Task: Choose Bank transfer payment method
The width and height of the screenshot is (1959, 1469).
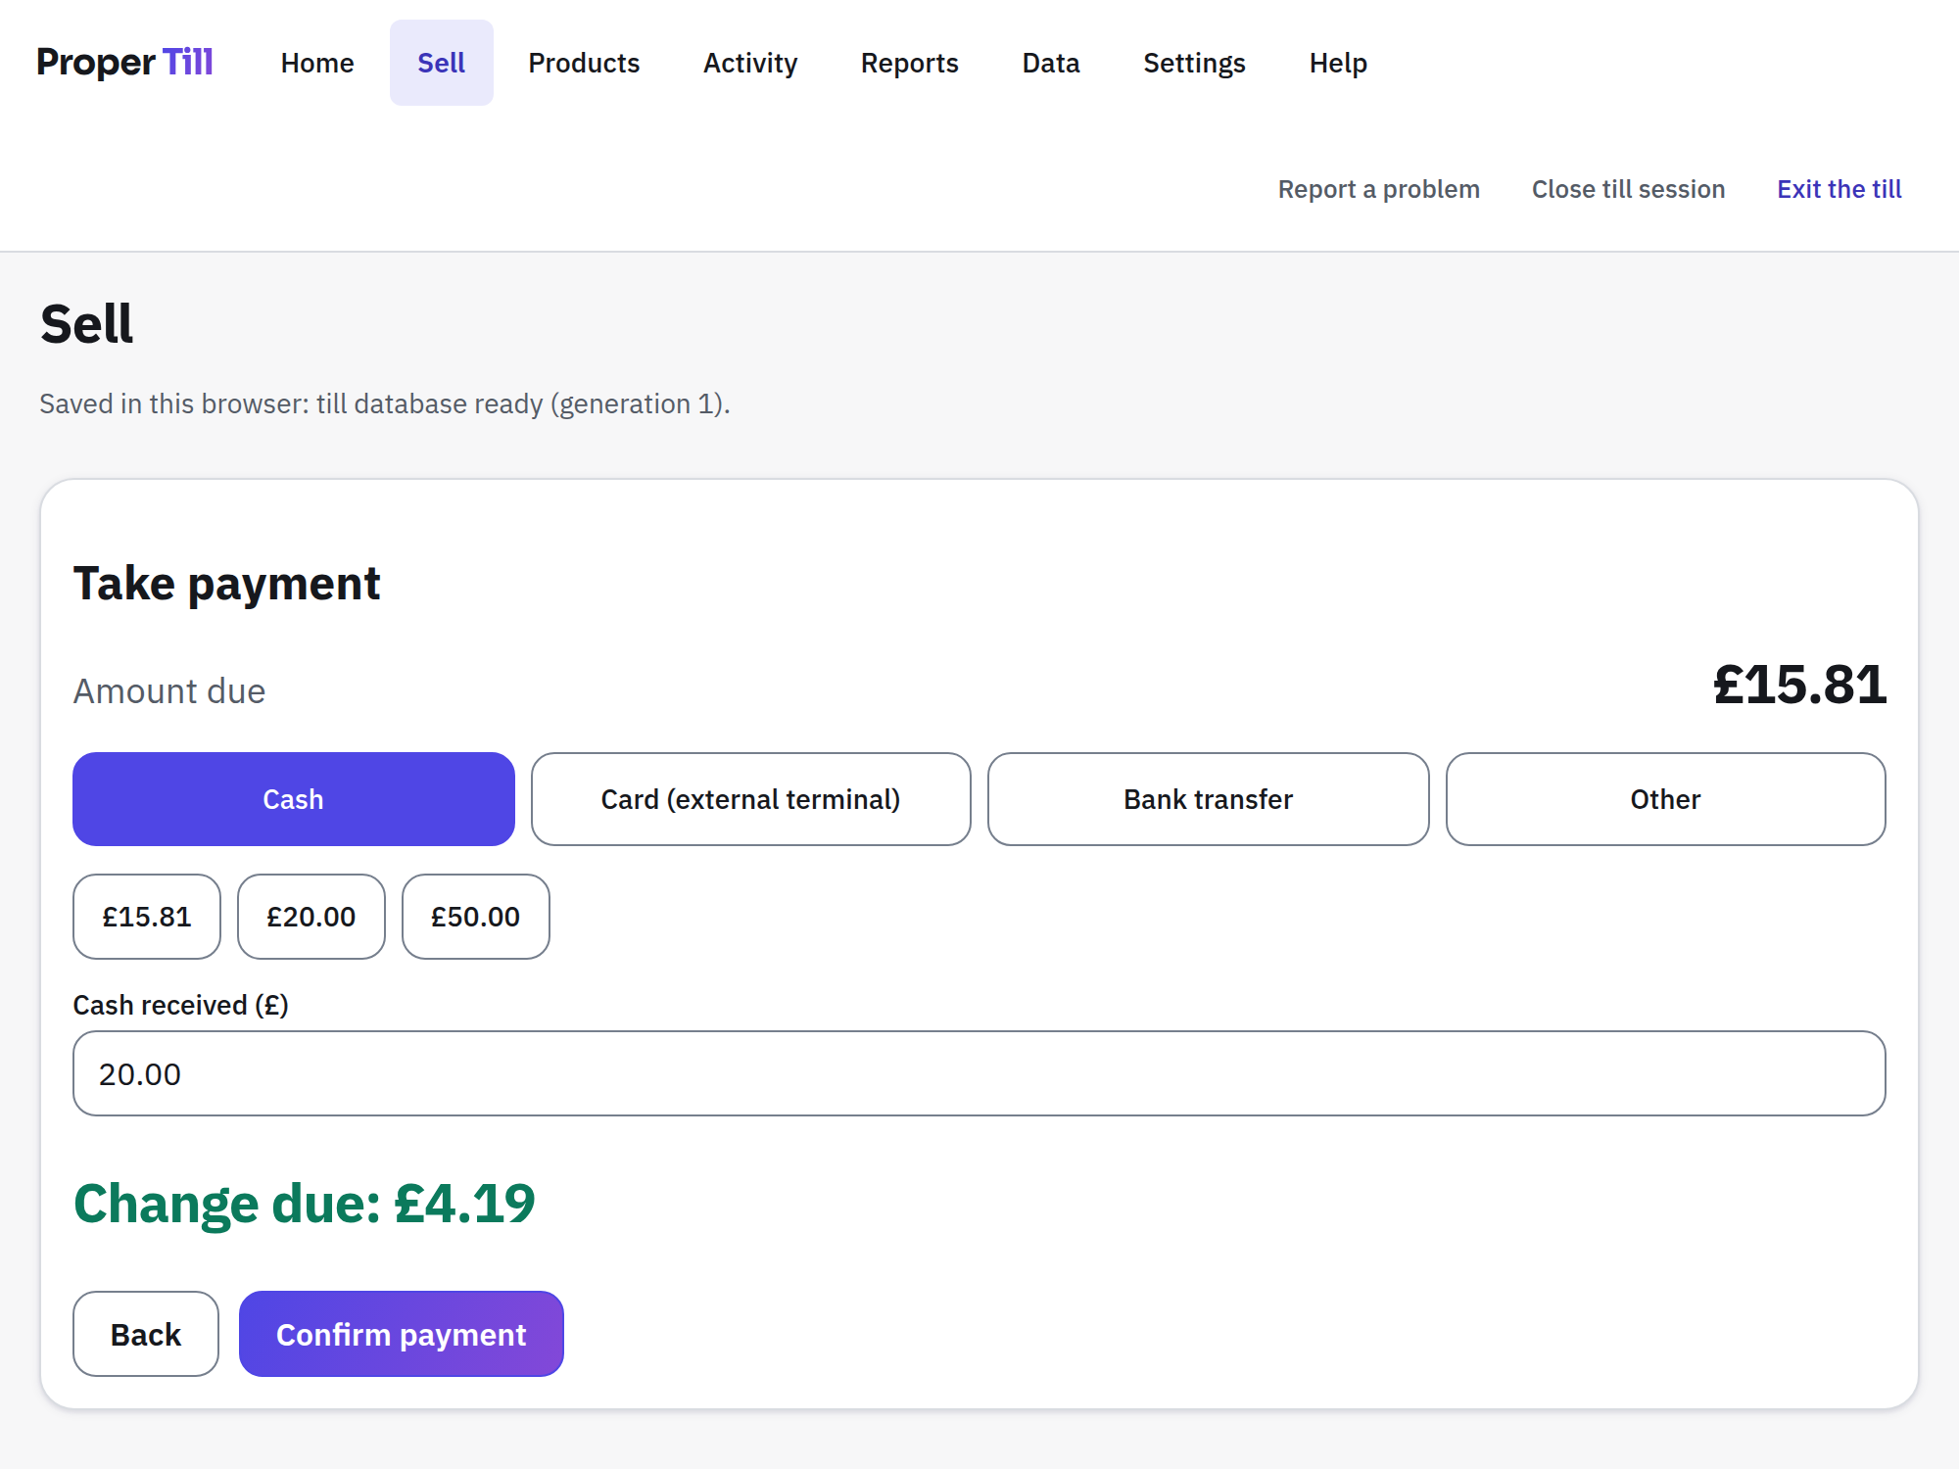Action: coord(1208,799)
